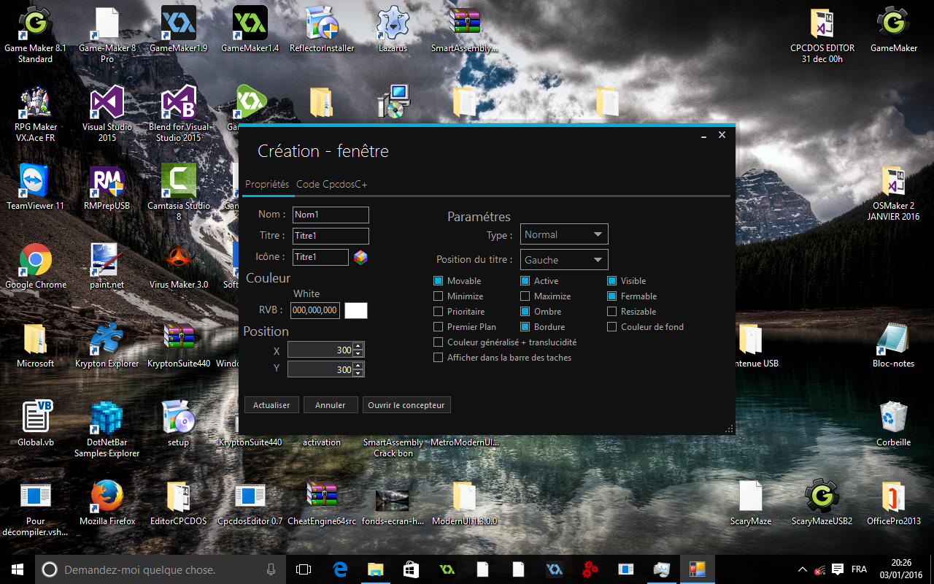Image resolution: width=934 pixels, height=584 pixels.
Task: Open Task View on the taskbar
Action: pos(304,569)
